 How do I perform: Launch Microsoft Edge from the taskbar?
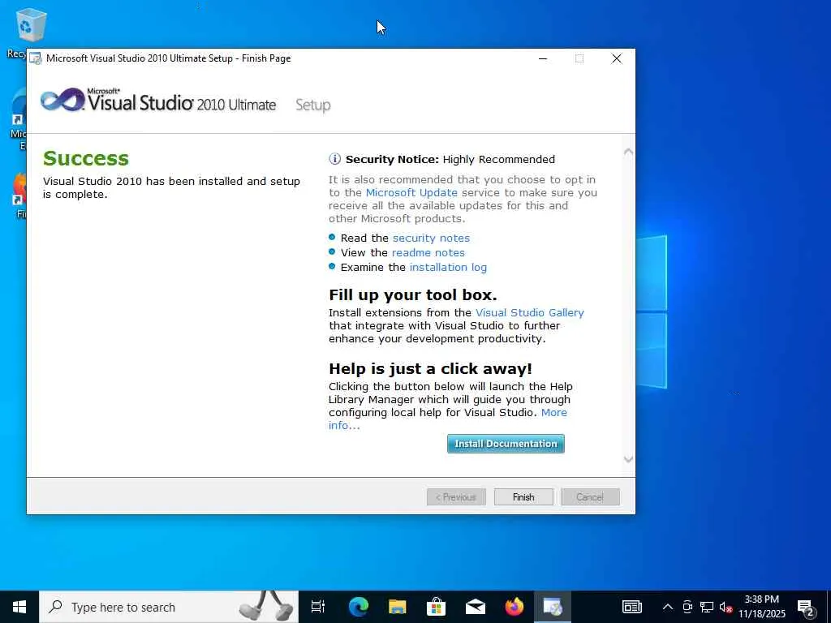358,607
